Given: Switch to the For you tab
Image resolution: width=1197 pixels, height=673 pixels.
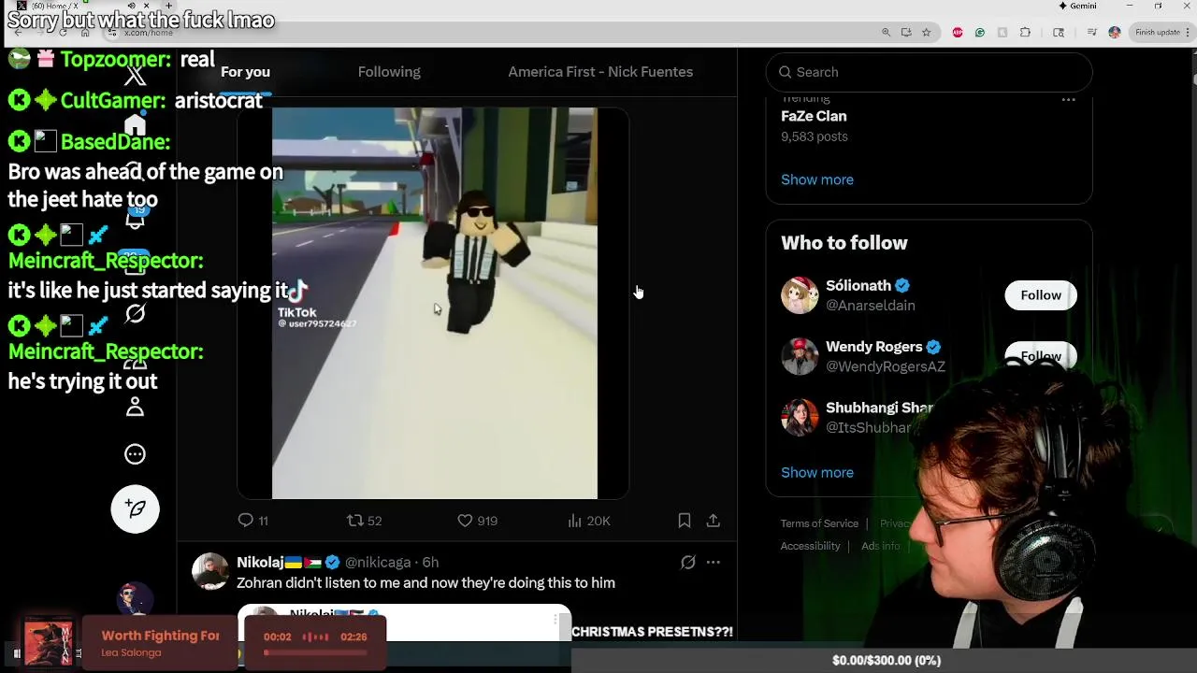Looking at the screenshot, I should 245,72.
